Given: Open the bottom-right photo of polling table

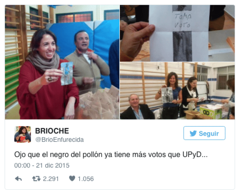Looking at the screenshot, I should (177, 91).
